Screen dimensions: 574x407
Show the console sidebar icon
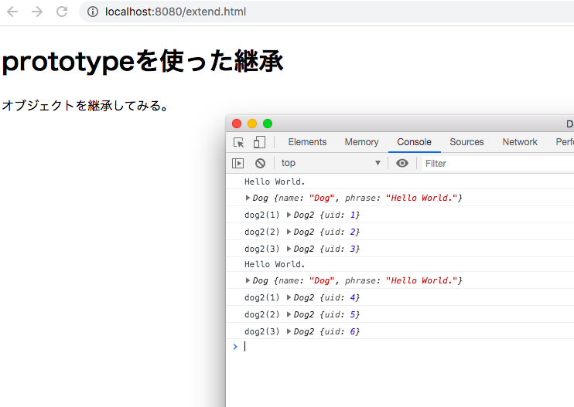pos(238,163)
